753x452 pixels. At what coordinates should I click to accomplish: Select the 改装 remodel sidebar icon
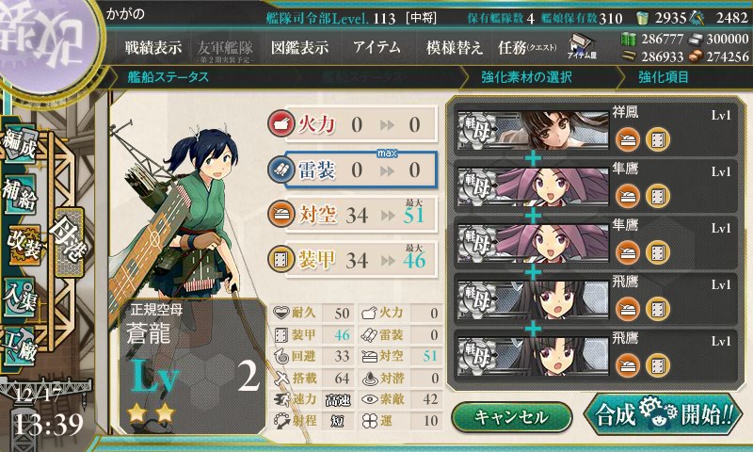pos(23,244)
